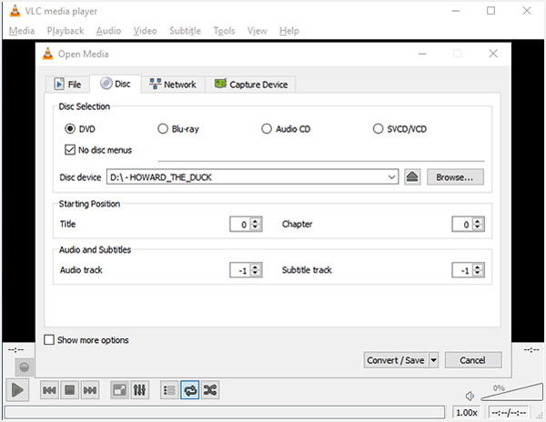The width and height of the screenshot is (546, 422).
Task: Click the Chapter number input field
Action: coord(462,224)
